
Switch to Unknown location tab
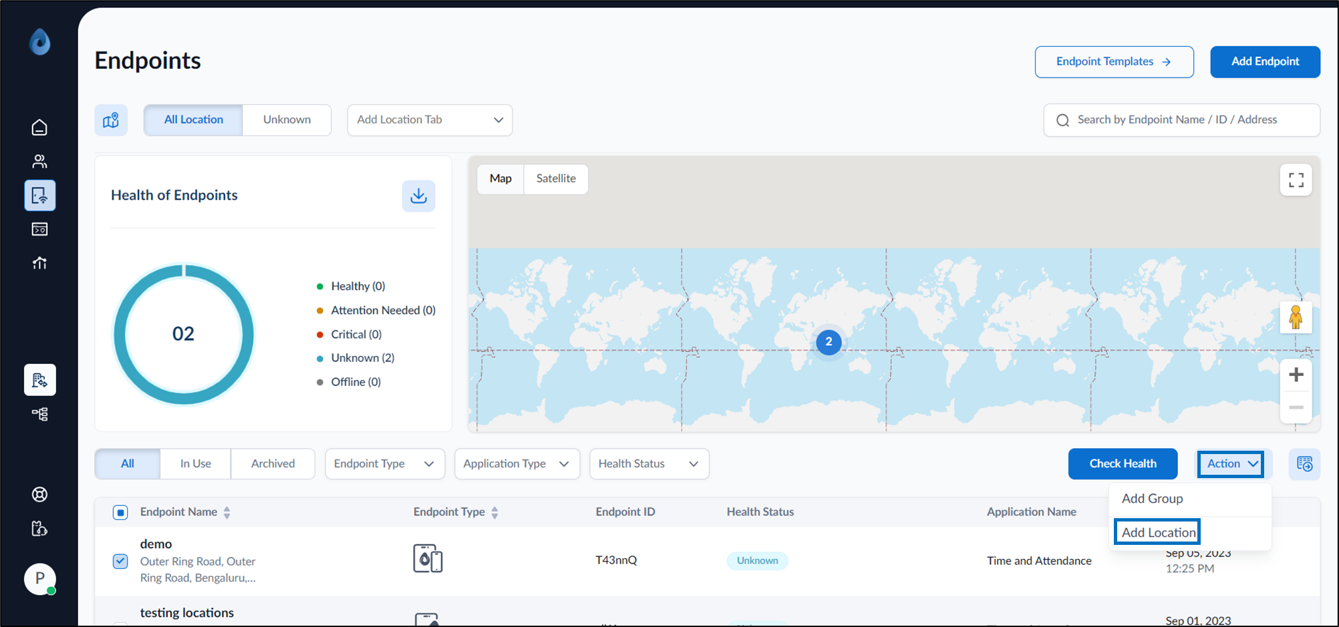pyautogui.click(x=287, y=120)
